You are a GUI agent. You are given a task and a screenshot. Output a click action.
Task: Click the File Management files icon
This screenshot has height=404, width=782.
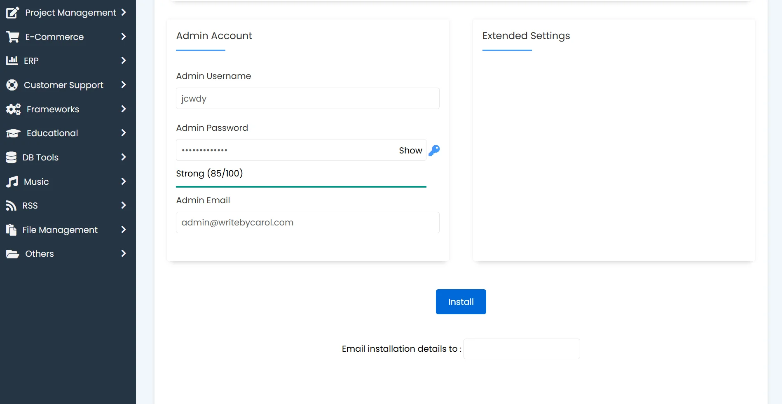coord(12,230)
